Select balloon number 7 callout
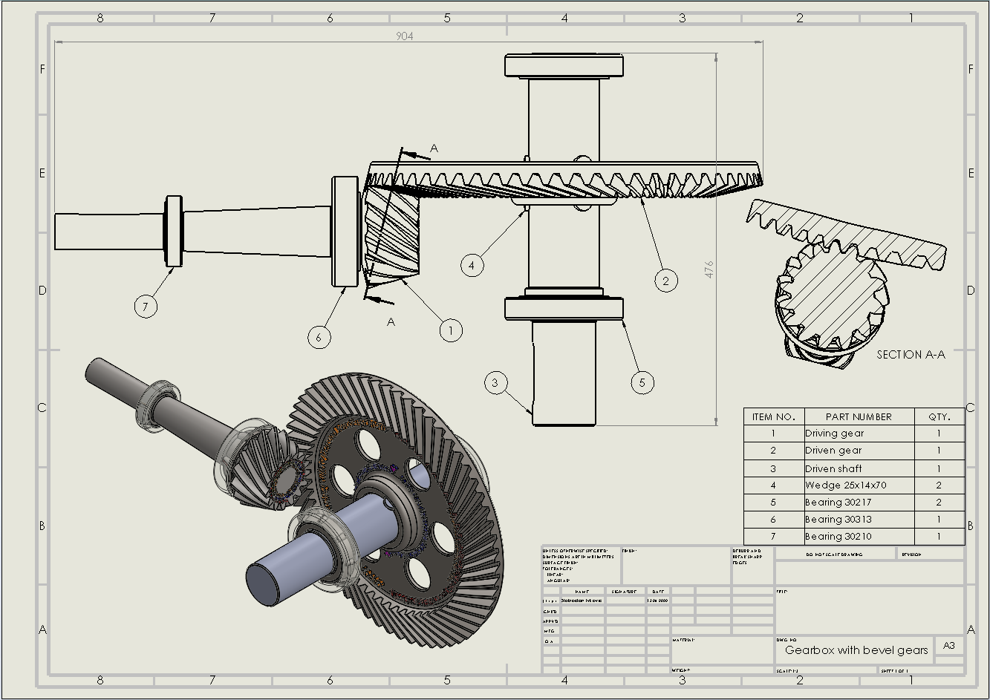Screen dimensions: 990x700 coord(146,306)
